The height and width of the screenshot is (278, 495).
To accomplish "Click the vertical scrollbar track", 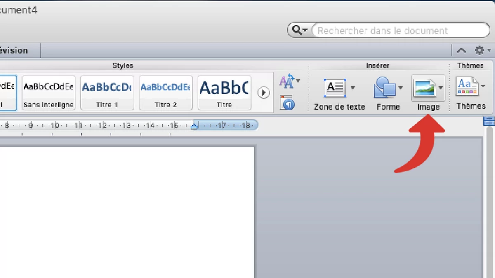I will point(489,202).
